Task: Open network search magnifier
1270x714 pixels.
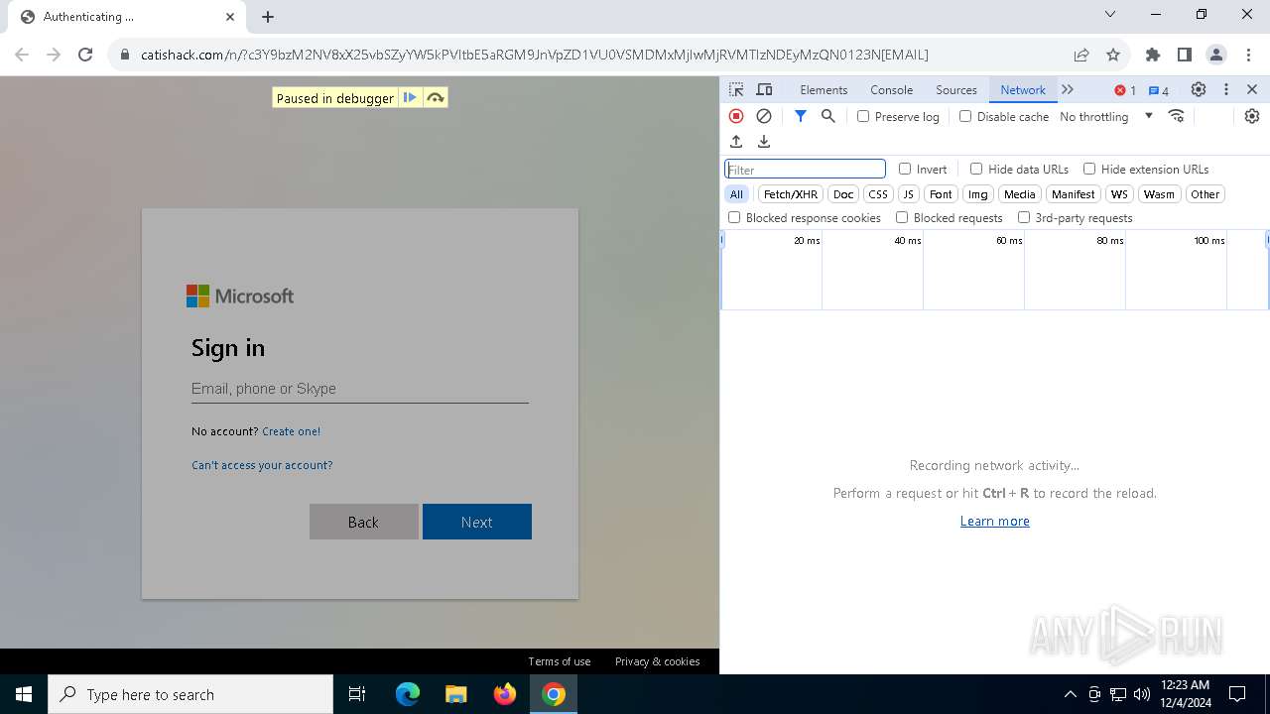Action: pos(828,116)
